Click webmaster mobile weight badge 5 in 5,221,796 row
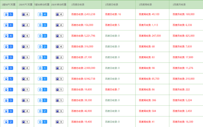 point(59,36)
